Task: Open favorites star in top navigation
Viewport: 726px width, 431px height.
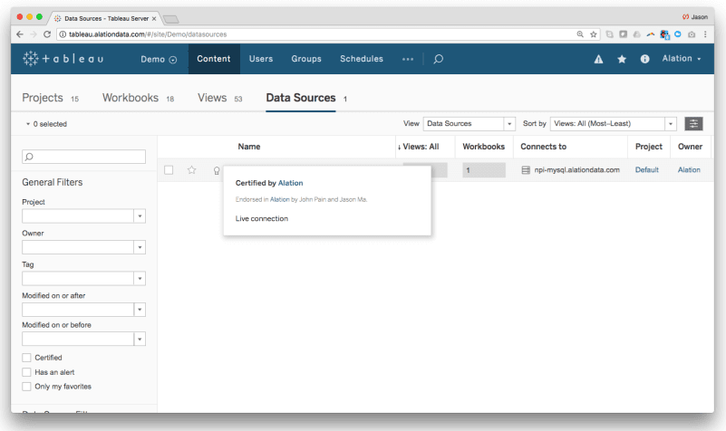Action: click(x=622, y=59)
